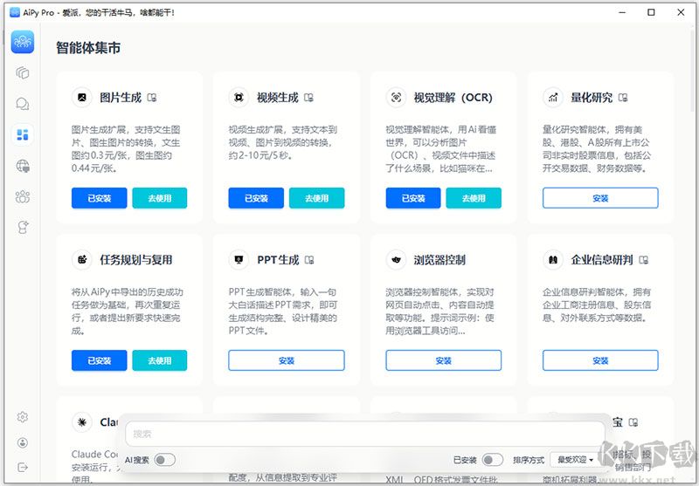The image size is (699, 486).
Task: Click the 智能体集市 page heading
Action: (x=88, y=48)
